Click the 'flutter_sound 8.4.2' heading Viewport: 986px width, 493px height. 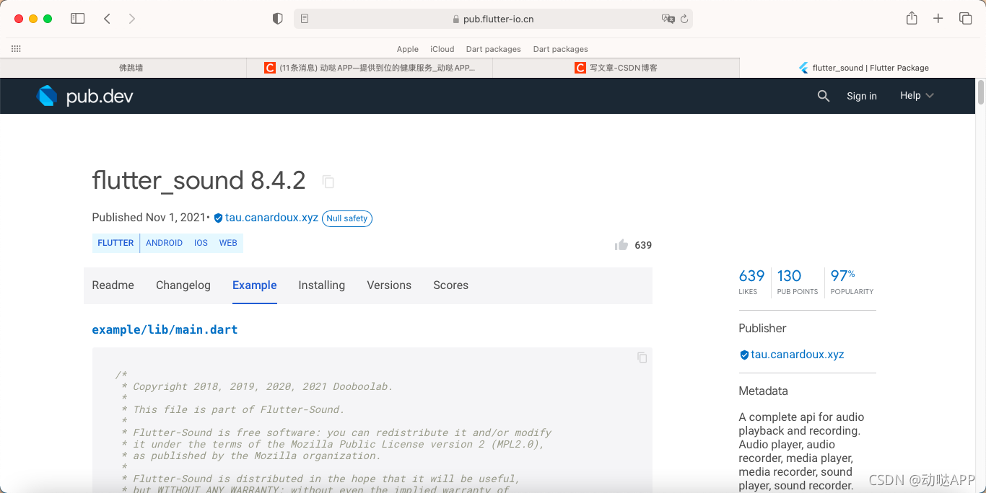coord(199,180)
